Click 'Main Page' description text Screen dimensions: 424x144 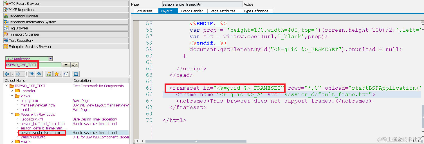80,110
